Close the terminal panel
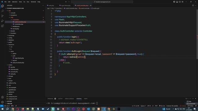The width and height of the screenshot is (198, 111). [196, 99]
